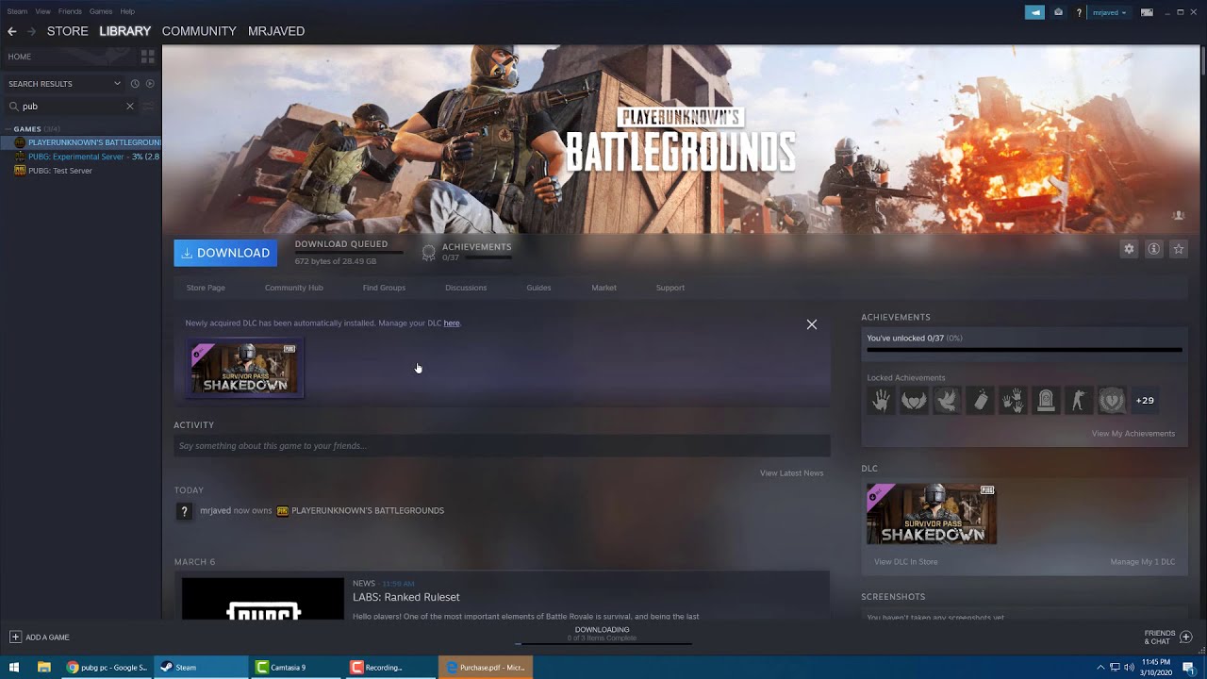Screen dimensions: 1207x679
Task: Open the inbox envelope icon
Action: tap(1058, 12)
